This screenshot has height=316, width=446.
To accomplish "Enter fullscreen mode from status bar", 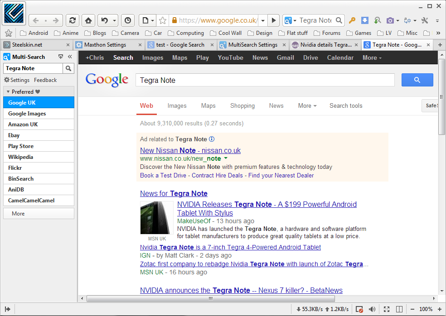I will (x=387, y=309).
